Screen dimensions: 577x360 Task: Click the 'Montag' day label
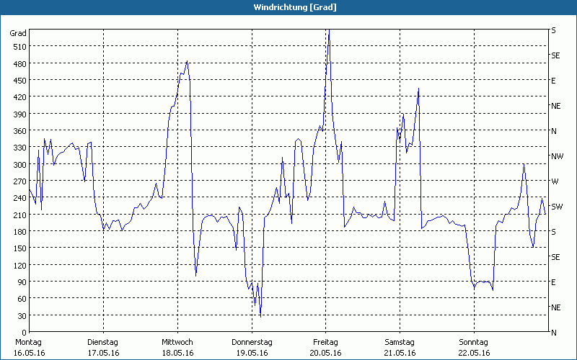[x=28, y=343]
